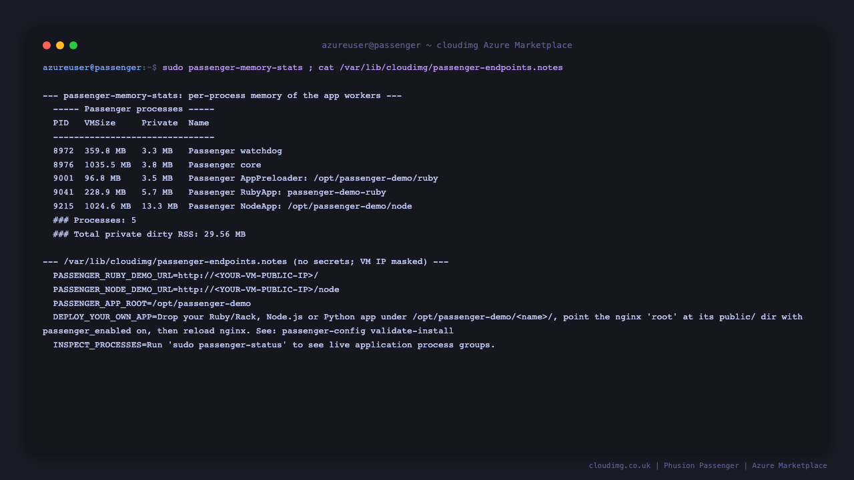Image resolution: width=854 pixels, height=480 pixels.
Task: Click PID 9001 in process table
Action: [63, 178]
